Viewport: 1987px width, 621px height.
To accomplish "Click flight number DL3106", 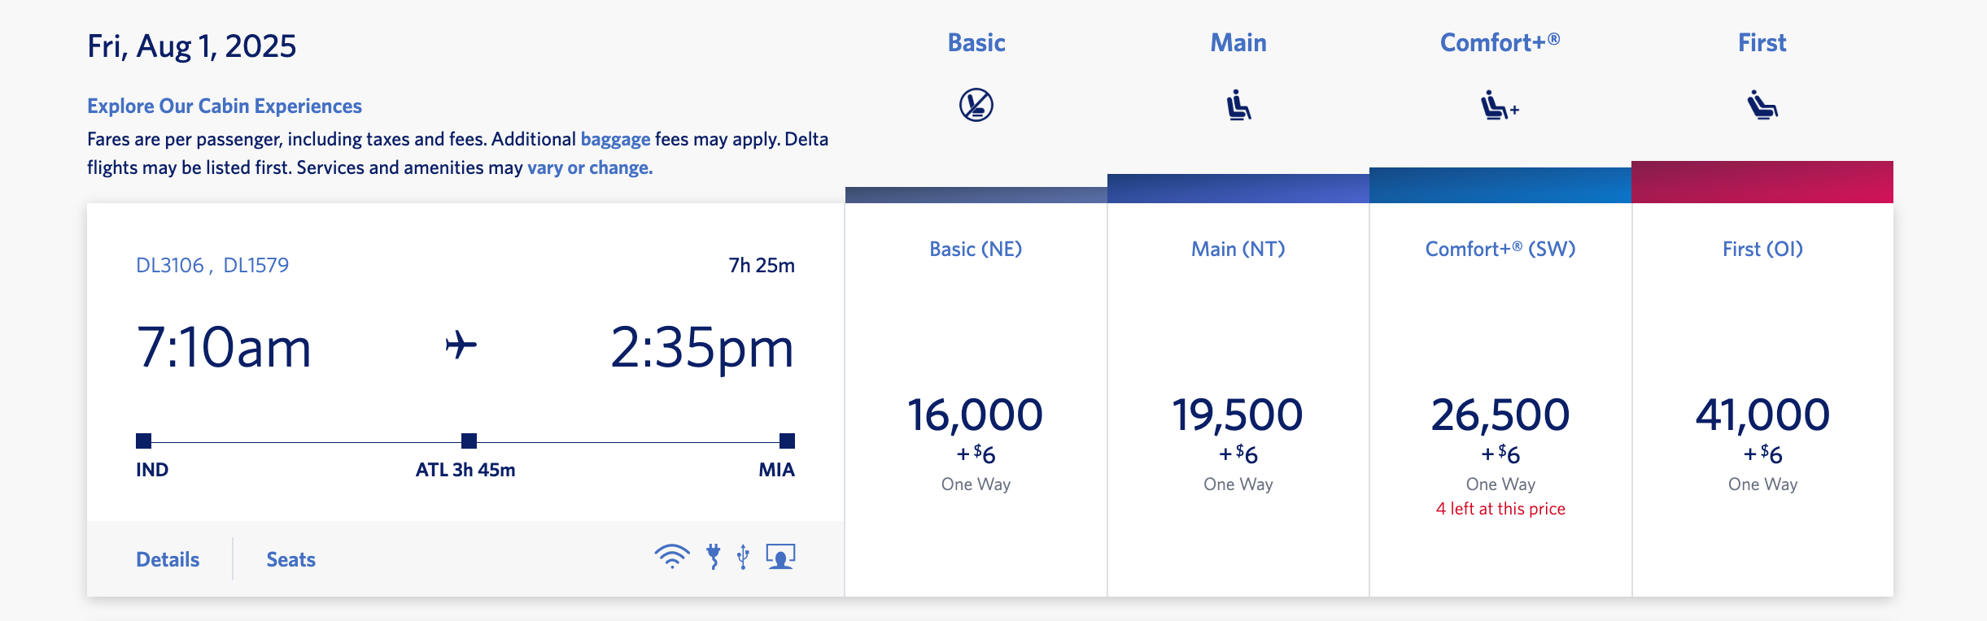I will point(171,263).
